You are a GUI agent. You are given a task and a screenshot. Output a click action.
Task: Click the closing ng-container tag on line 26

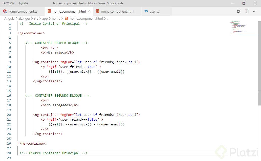click(x=32, y=143)
